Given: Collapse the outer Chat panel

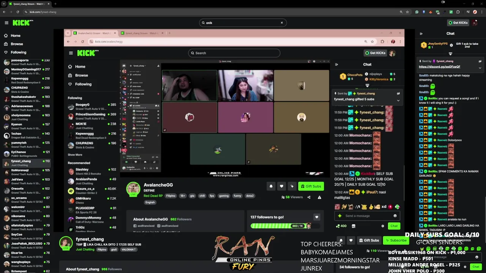Looking at the screenshot, I should point(421,34).
